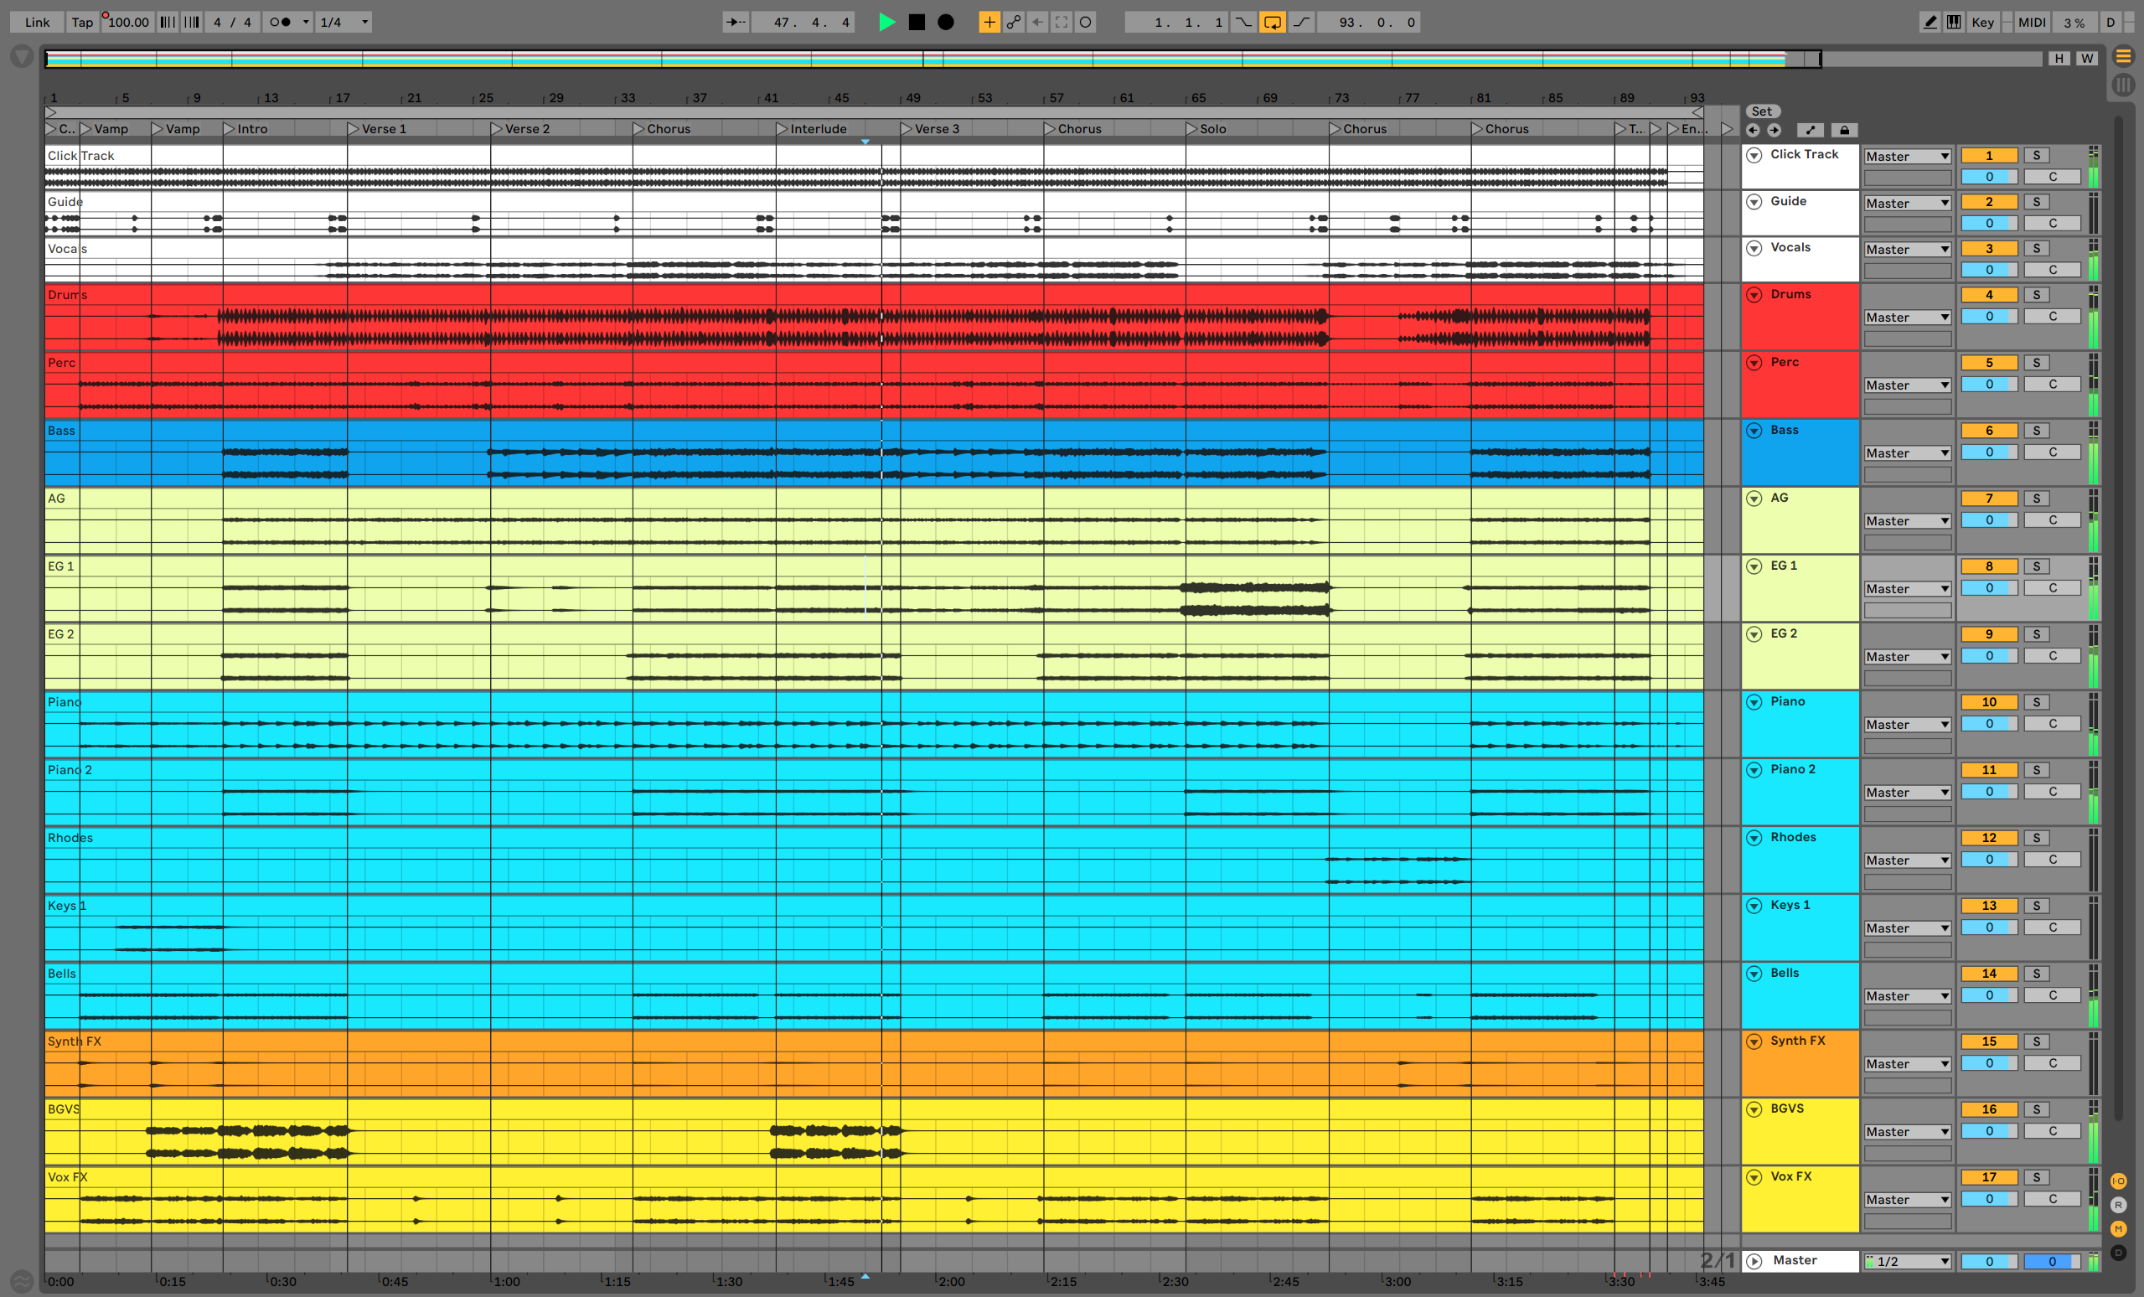
Task: Open the quantization 1/4 dropdown menu
Action: tap(344, 23)
